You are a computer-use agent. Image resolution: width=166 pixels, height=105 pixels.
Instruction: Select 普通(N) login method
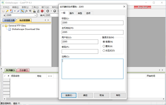point(104,42)
